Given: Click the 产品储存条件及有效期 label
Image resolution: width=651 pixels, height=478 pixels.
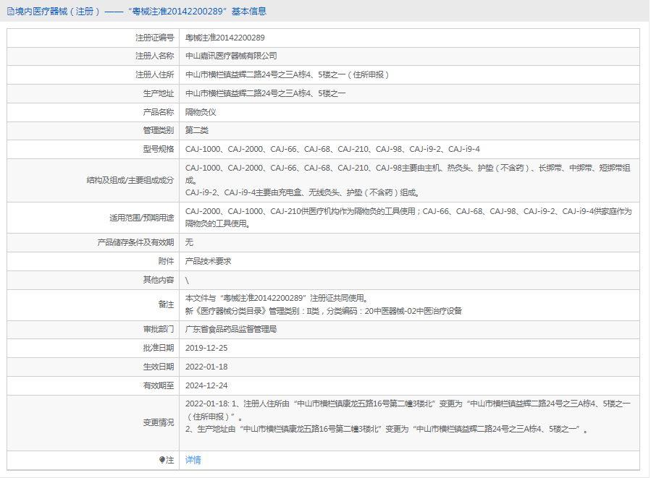Looking at the screenshot, I should [135, 242].
